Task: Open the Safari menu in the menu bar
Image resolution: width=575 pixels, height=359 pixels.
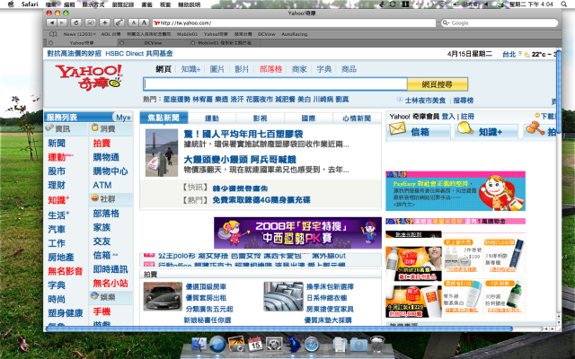Action: click(x=30, y=4)
